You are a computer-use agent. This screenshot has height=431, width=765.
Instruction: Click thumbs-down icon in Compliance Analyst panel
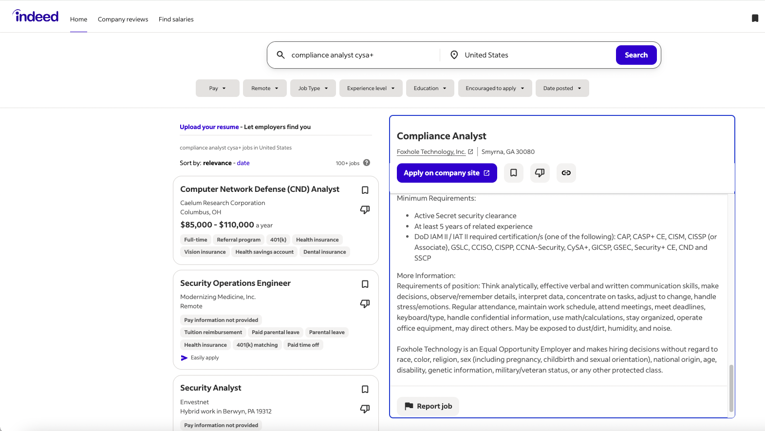coord(540,173)
